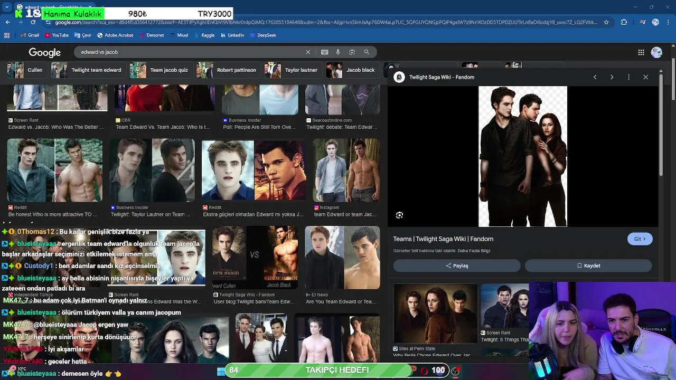The height and width of the screenshot is (380, 676).
Task: Open the media control icon in toolbar
Action: pos(642,22)
